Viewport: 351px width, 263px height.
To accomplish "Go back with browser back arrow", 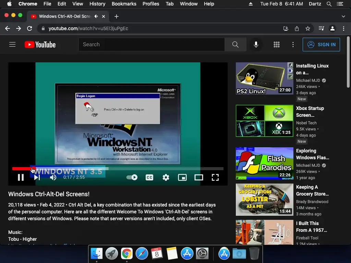I will 8,28.
